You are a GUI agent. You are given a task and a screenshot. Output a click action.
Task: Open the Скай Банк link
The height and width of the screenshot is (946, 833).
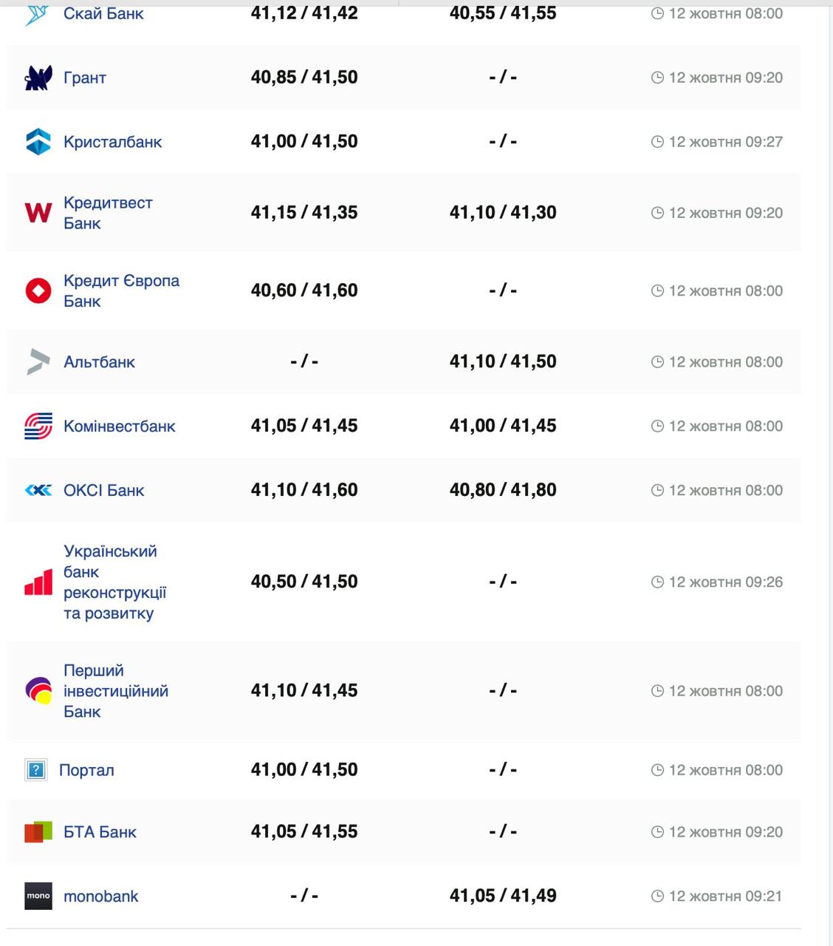[x=103, y=13]
